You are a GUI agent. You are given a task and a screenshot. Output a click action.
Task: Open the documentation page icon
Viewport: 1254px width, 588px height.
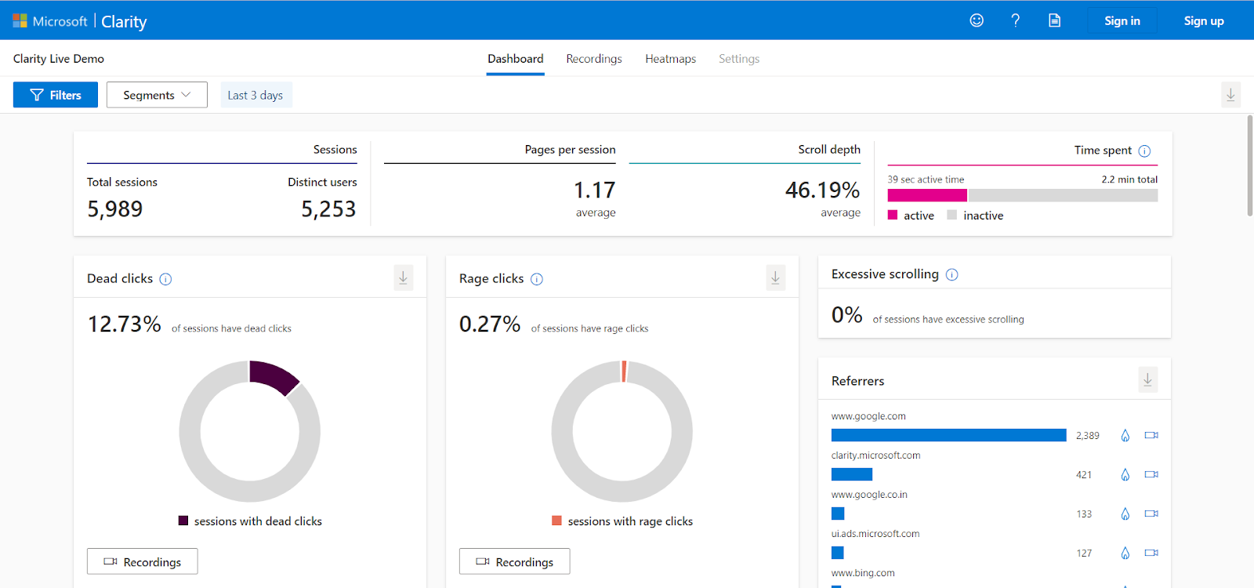[x=1054, y=20]
